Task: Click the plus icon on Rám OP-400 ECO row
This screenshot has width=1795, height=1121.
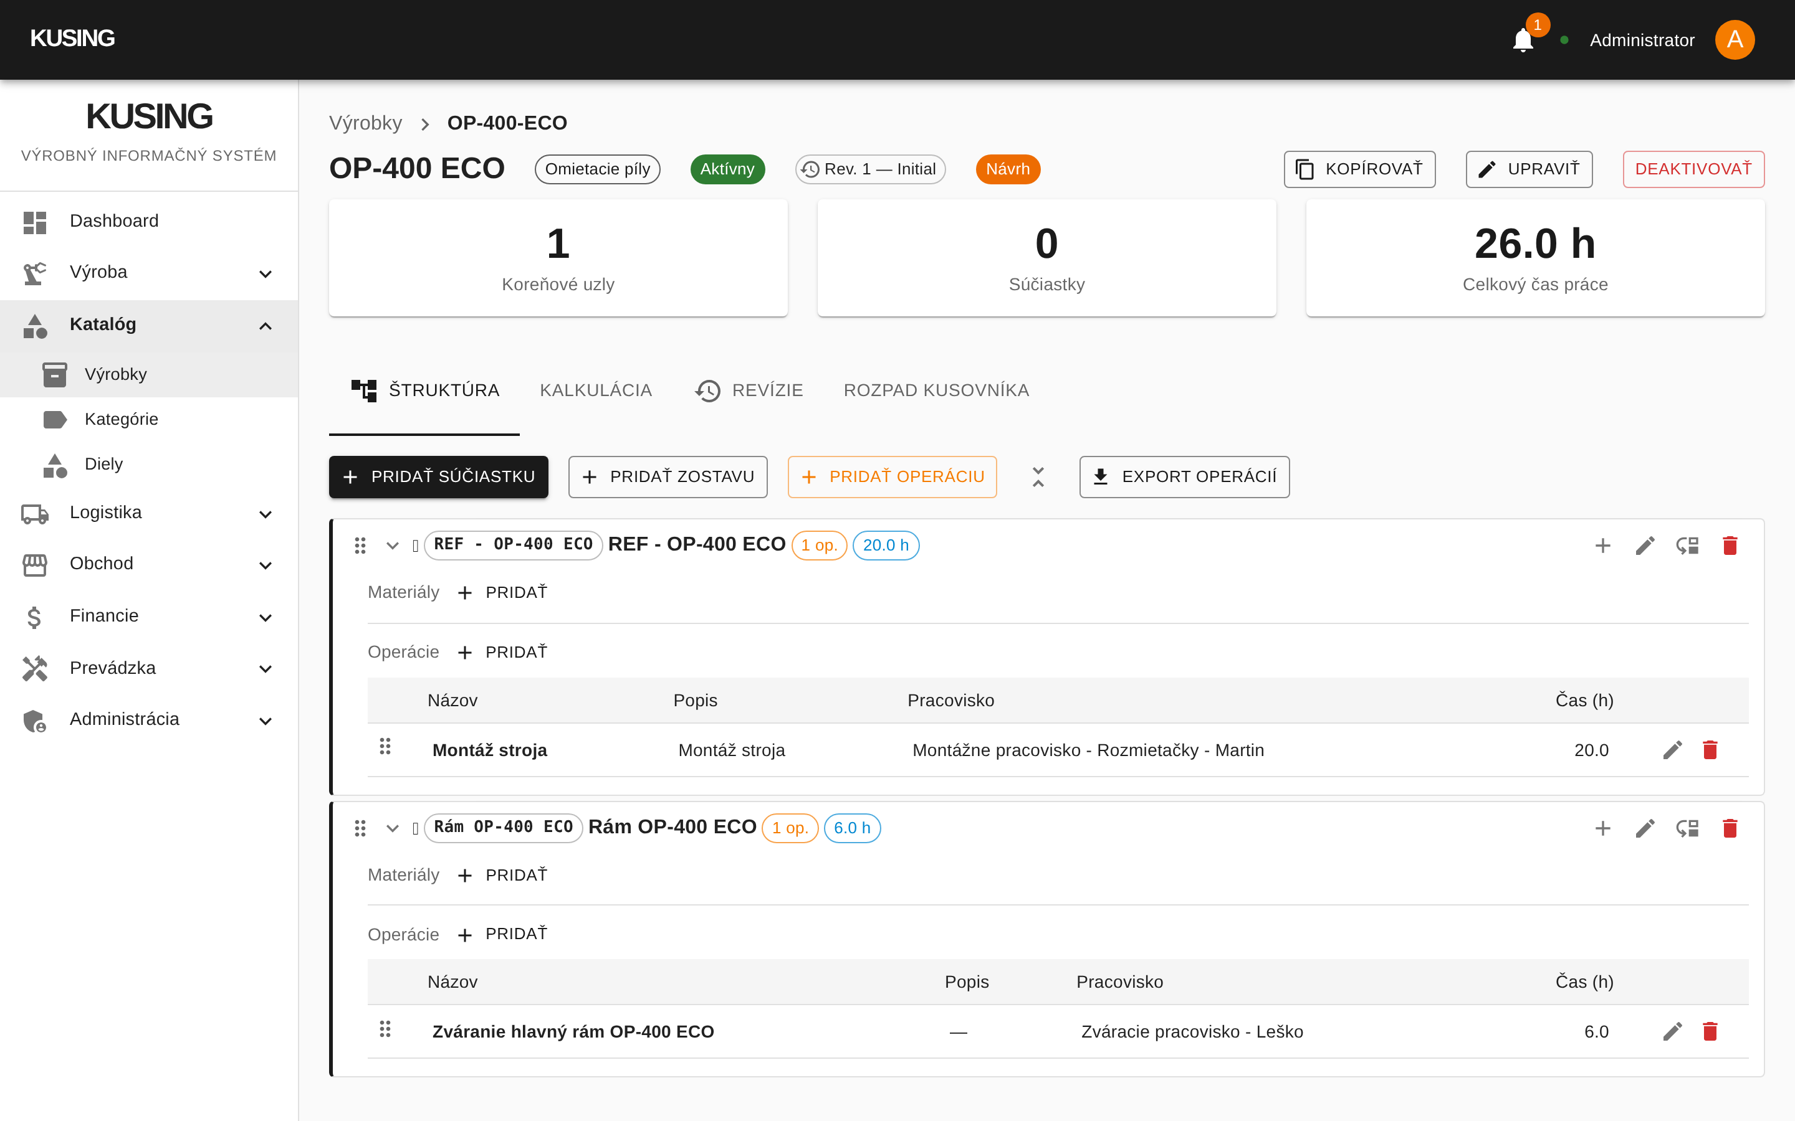Action: click(x=1603, y=828)
